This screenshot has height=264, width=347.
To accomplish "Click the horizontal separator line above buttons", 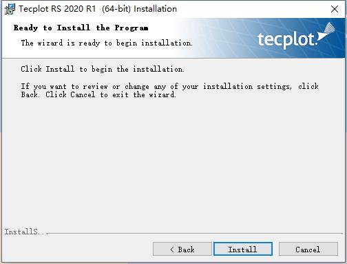I will [x=195, y=234].
